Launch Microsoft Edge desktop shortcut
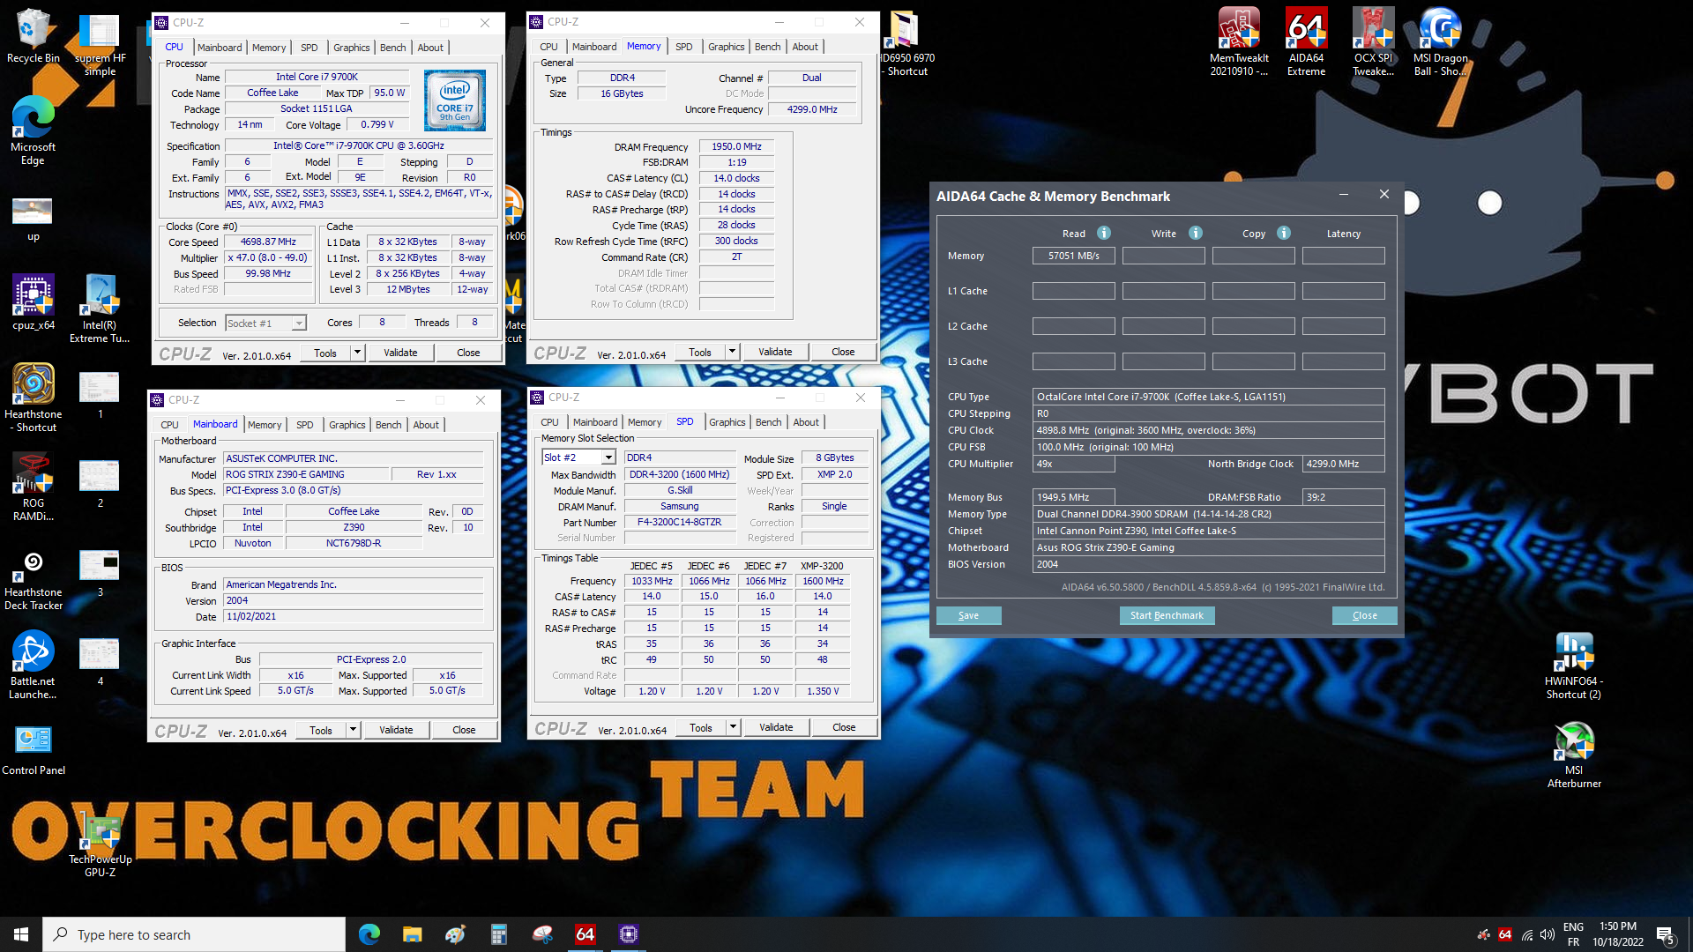This screenshot has width=1693, height=952. click(x=33, y=130)
